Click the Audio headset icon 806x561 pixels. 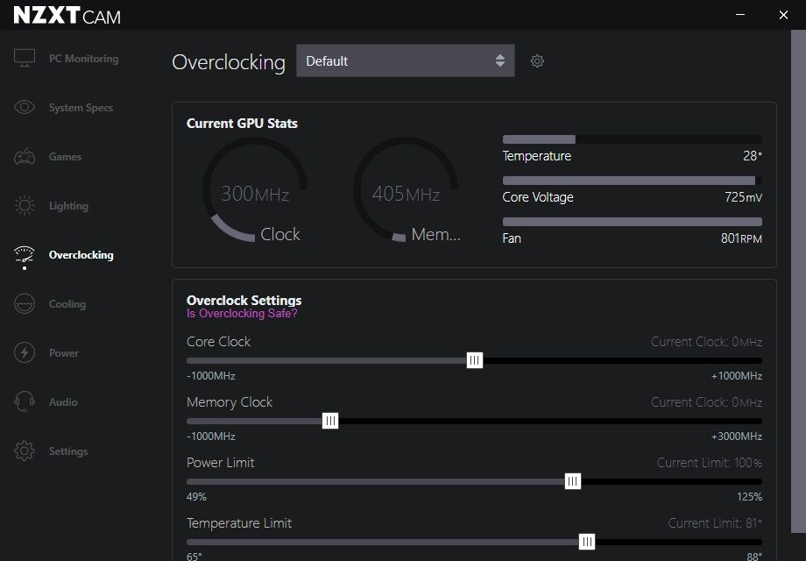(25, 401)
